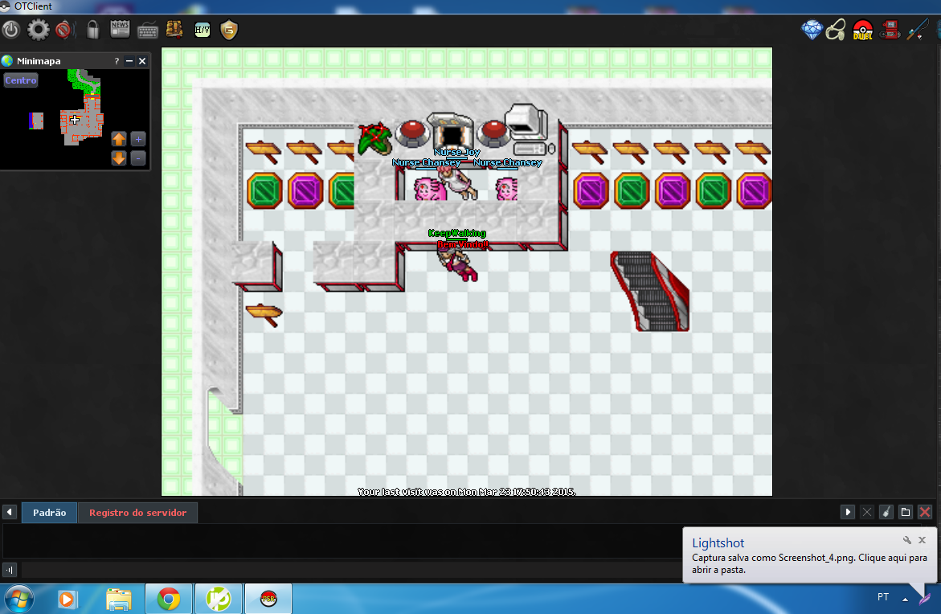Open new chat channel icon
Viewport: 941px width, 614px height.
906,512
